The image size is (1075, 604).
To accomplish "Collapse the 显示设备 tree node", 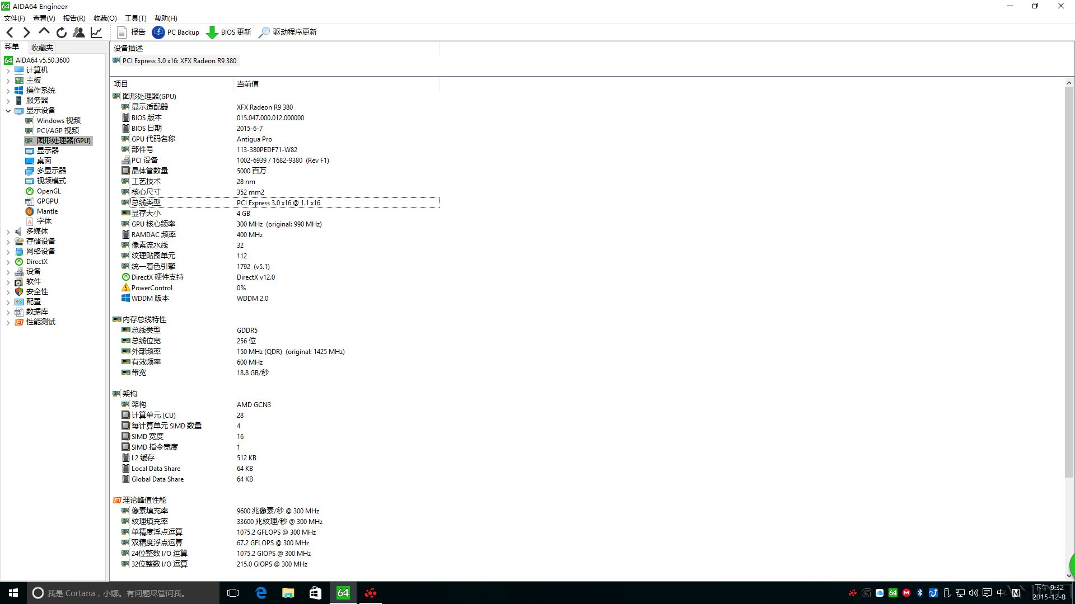I will 8,111.
